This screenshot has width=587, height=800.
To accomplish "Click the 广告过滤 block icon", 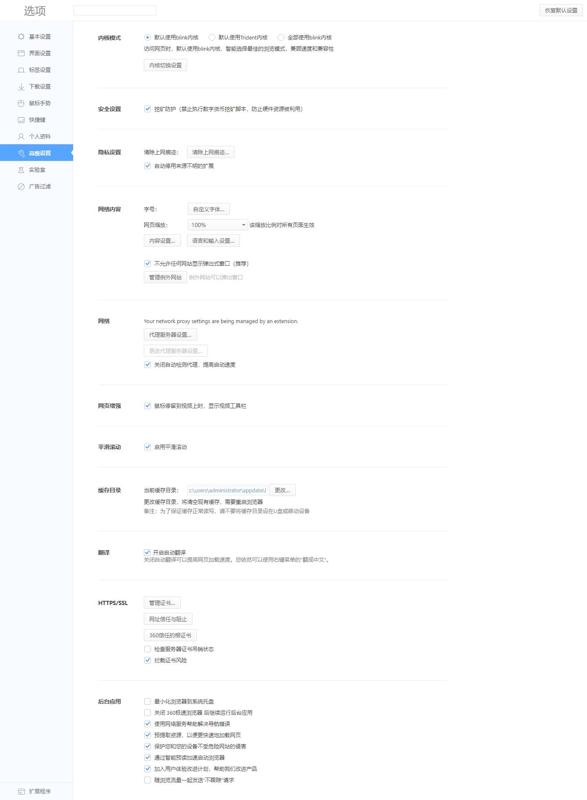I will [21, 186].
